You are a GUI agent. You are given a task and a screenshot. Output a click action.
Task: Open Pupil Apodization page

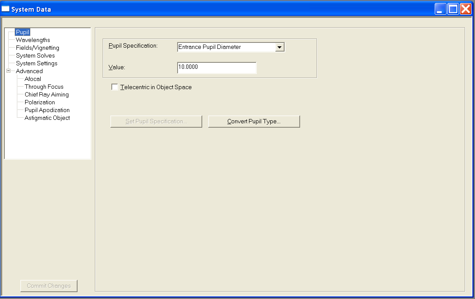(47, 110)
